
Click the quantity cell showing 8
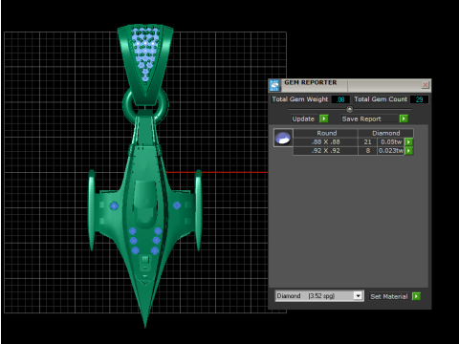coord(367,151)
